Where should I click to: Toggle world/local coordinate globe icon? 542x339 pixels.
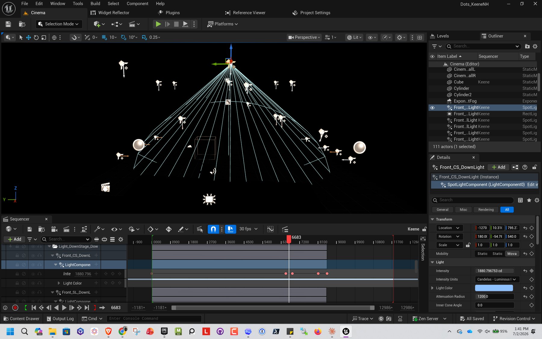[x=54, y=37]
